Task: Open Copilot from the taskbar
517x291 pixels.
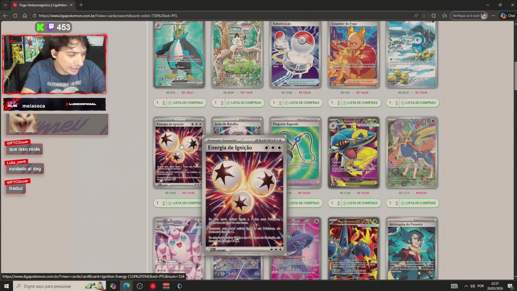Action: point(113,286)
